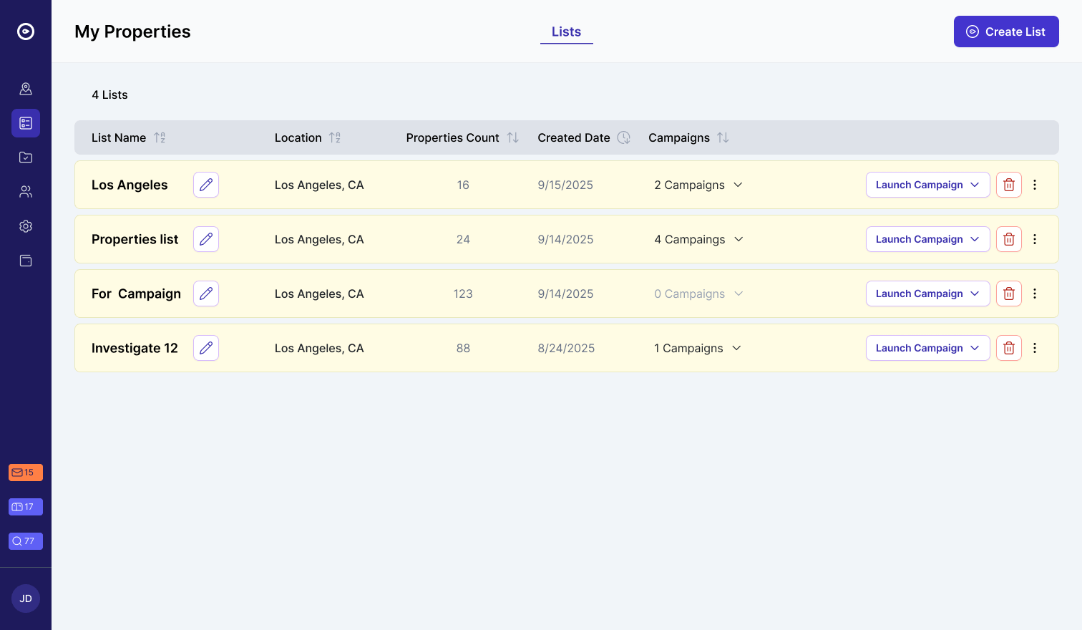This screenshot has height=630, width=1082.
Task: Click the JD avatar at the bottom
Action: (25, 598)
